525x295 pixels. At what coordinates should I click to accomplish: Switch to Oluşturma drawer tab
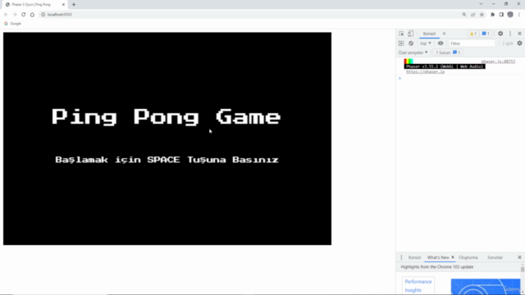click(x=468, y=257)
